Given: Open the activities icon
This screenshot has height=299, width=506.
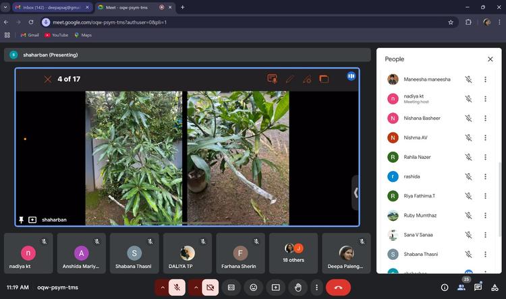Looking at the screenshot, I should coord(495,288).
